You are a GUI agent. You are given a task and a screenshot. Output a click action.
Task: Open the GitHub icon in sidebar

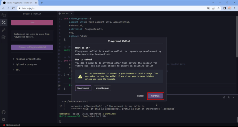click(3, 112)
